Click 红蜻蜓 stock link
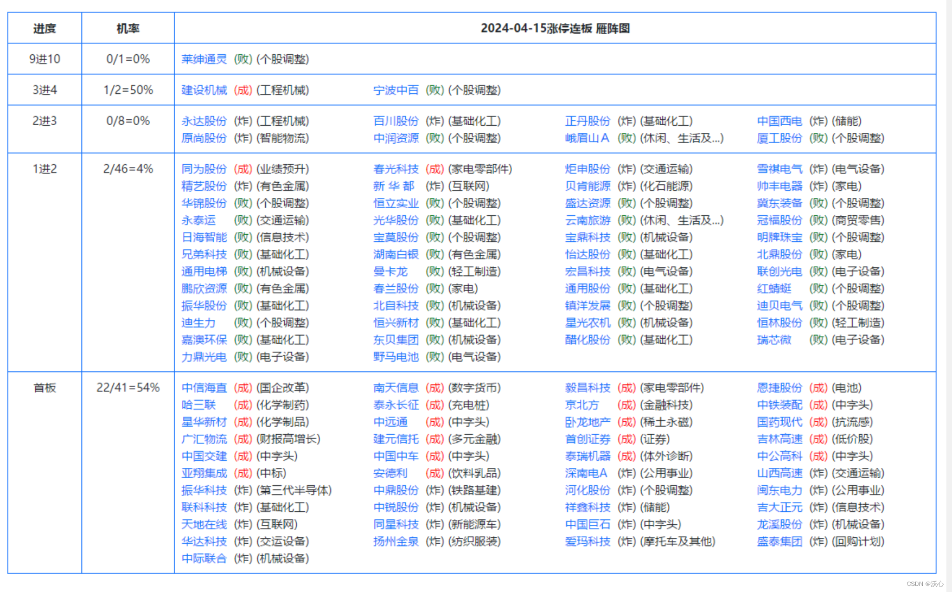 (x=774, y=288)
